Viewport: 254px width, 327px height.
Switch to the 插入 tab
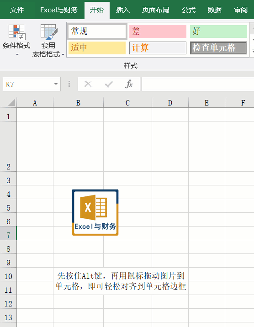tap(122, 10)
